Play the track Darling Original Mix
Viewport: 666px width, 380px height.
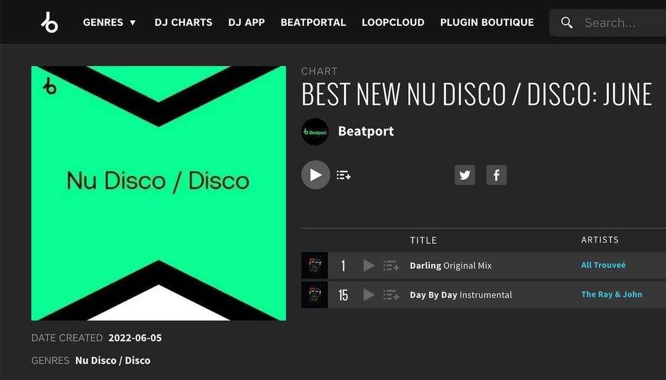click(x=369, y=265)
